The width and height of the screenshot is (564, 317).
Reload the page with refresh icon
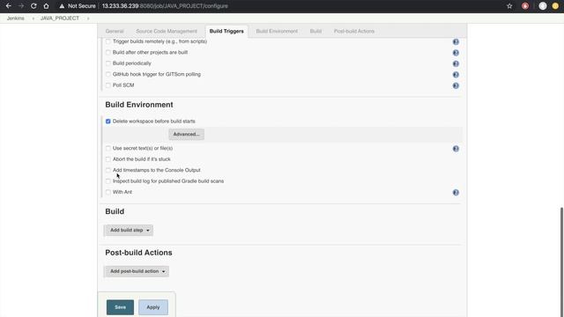coord(33,6)
